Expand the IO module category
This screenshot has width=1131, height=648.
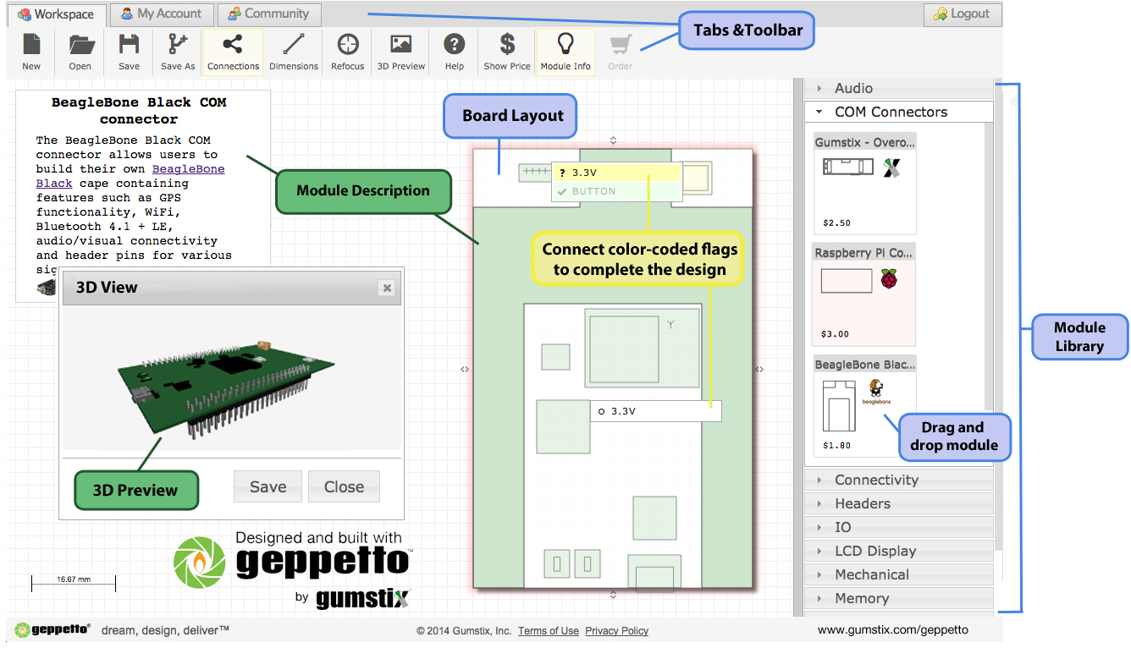pos(898,527)
